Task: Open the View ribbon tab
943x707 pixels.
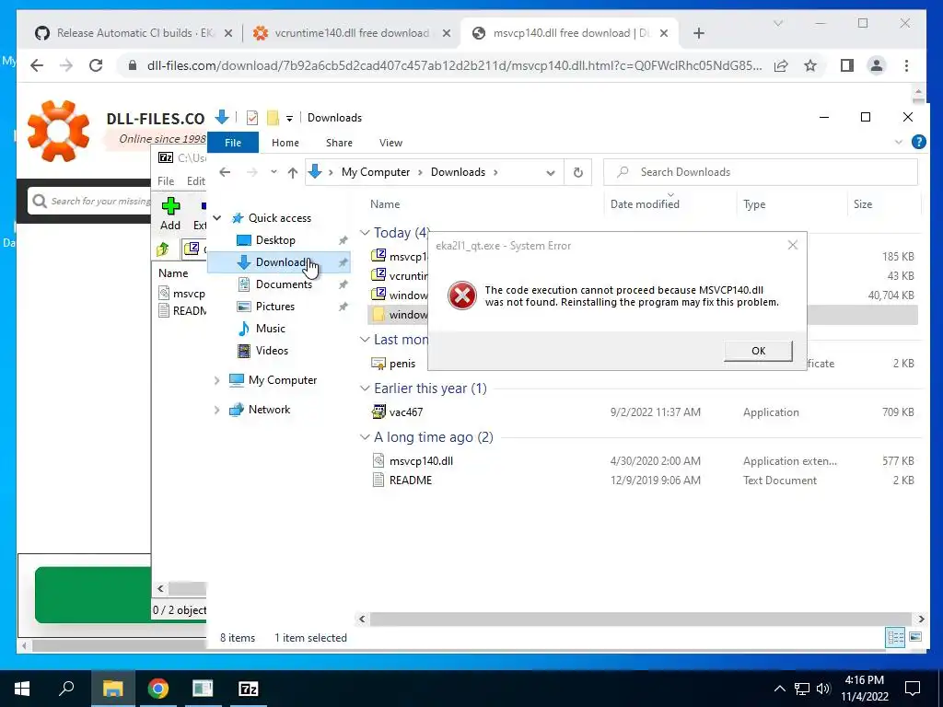Action: click(390, 143)
